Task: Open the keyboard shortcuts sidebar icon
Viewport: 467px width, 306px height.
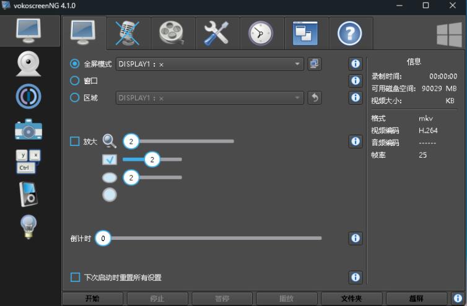Action: pos(28,161)
